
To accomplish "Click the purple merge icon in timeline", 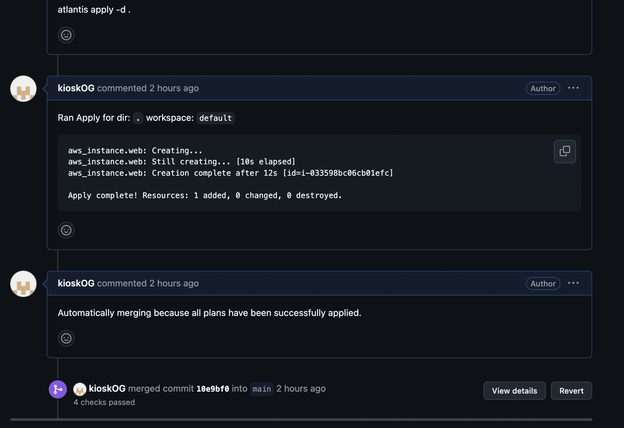I will [x=58, y=389].
